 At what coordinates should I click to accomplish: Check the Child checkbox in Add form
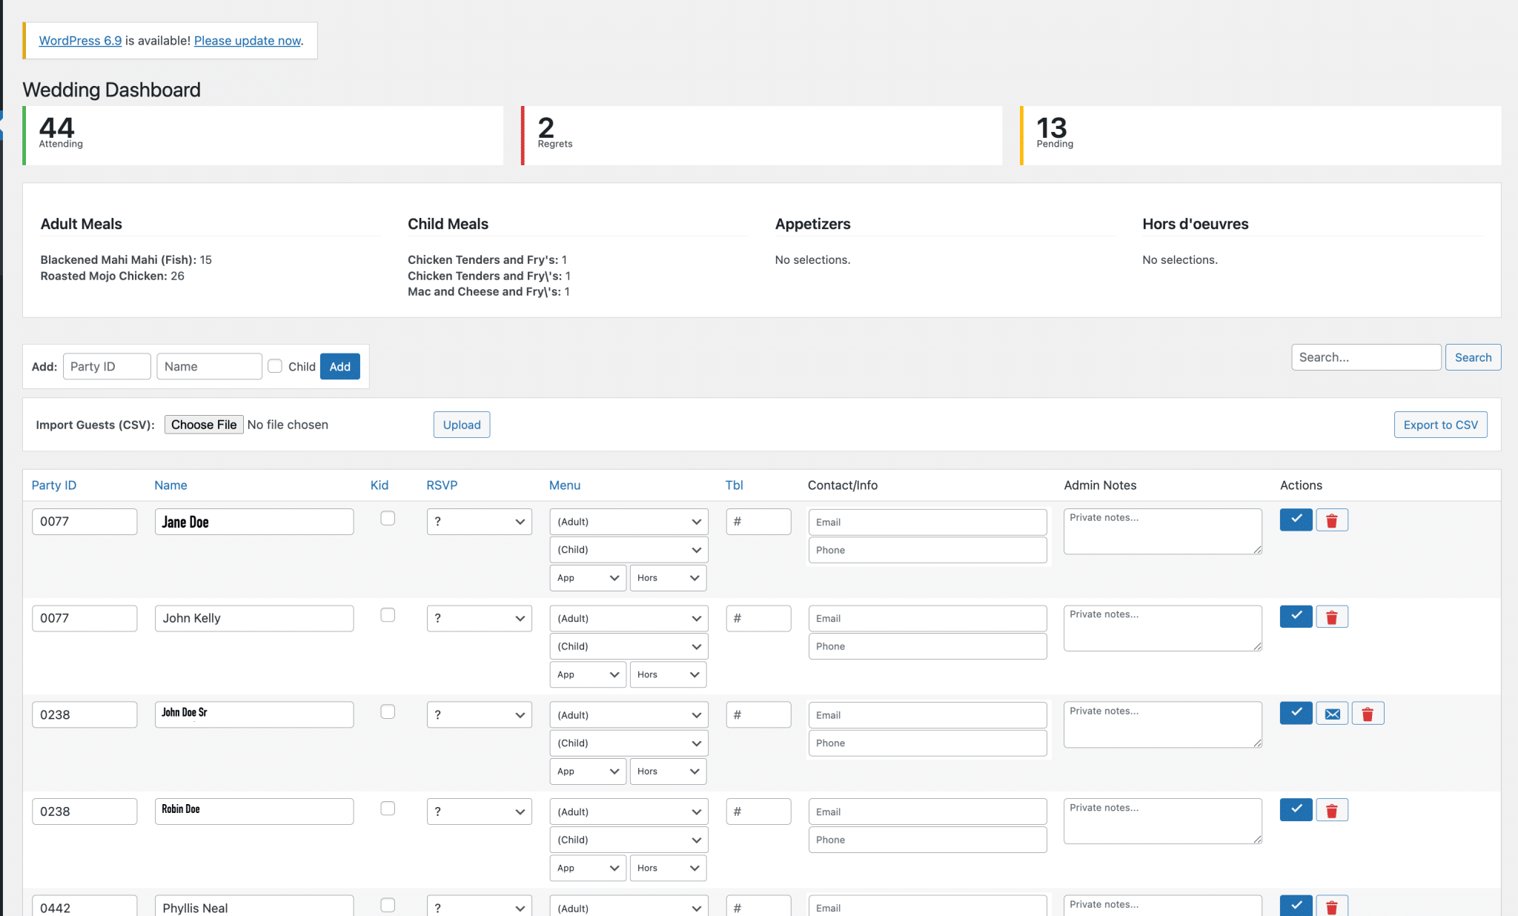point(275,366)
